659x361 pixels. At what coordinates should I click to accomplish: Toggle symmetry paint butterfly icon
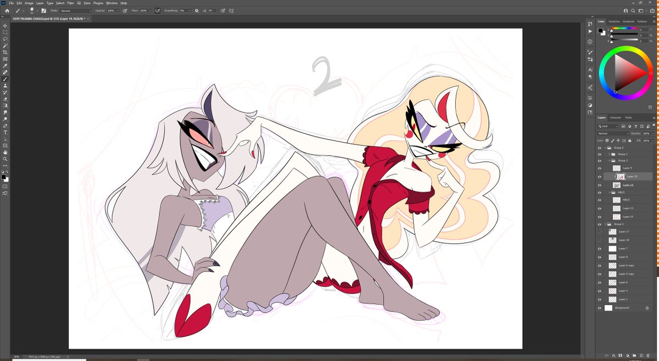[x=231, y=10]
